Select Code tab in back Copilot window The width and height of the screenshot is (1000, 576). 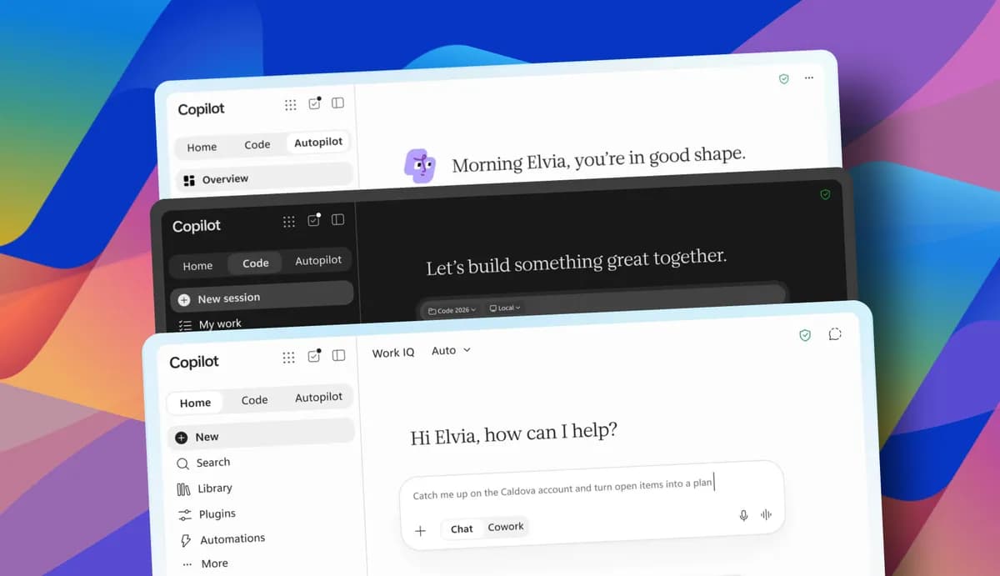coord(257,145)
